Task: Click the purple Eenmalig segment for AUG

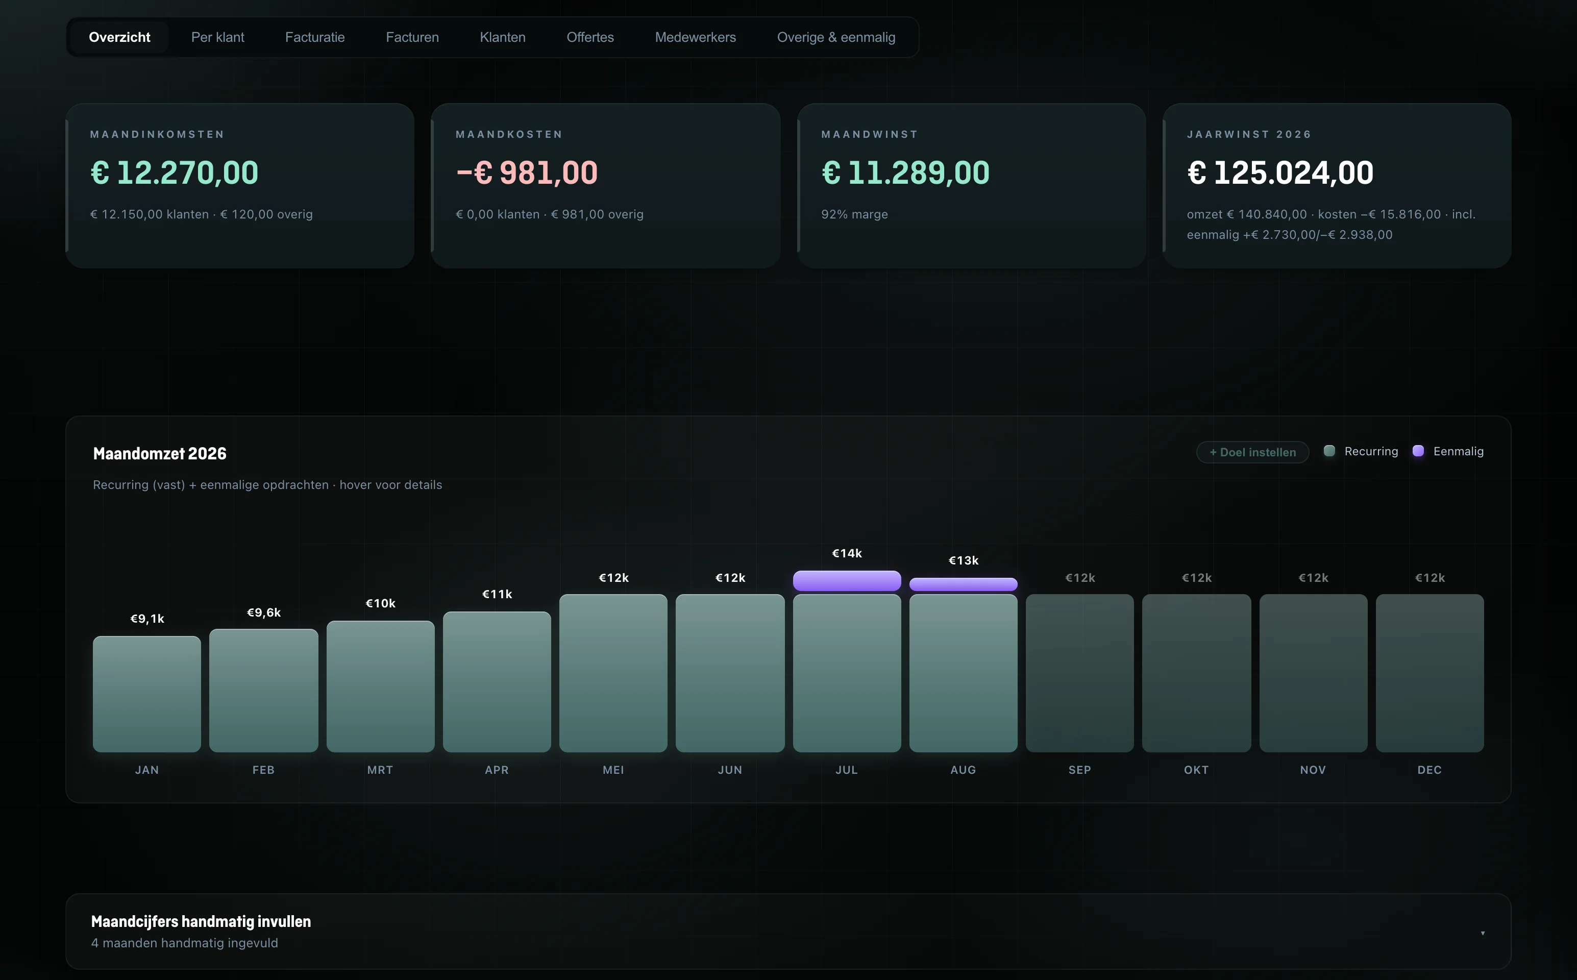Action: 964,584
